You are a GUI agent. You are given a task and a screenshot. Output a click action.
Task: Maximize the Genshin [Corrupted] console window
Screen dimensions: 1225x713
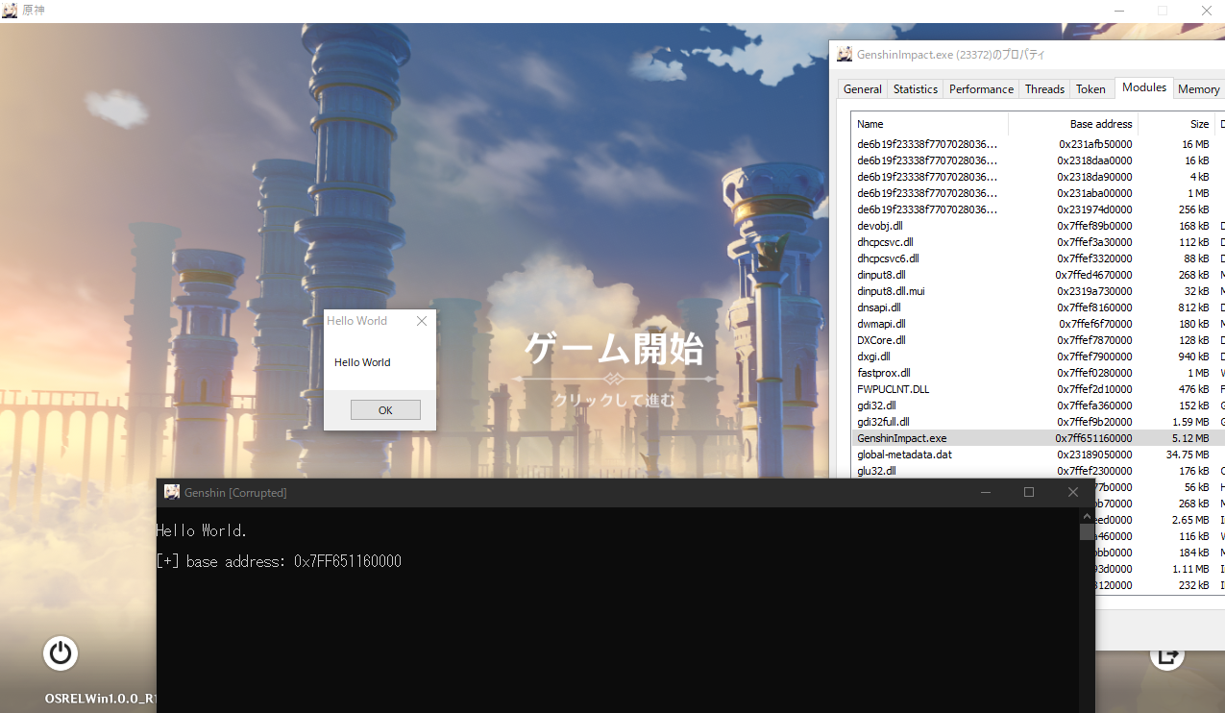click(1029, 492)
